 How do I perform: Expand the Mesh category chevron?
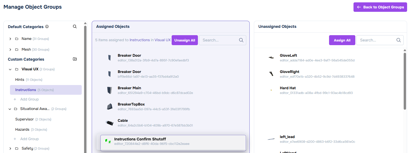pyautogui.click(x=10, y=50)
